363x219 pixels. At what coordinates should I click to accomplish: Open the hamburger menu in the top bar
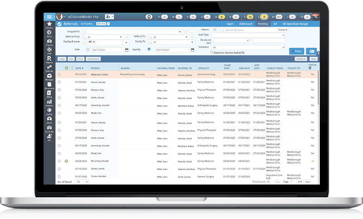click(x=49, y=17)
